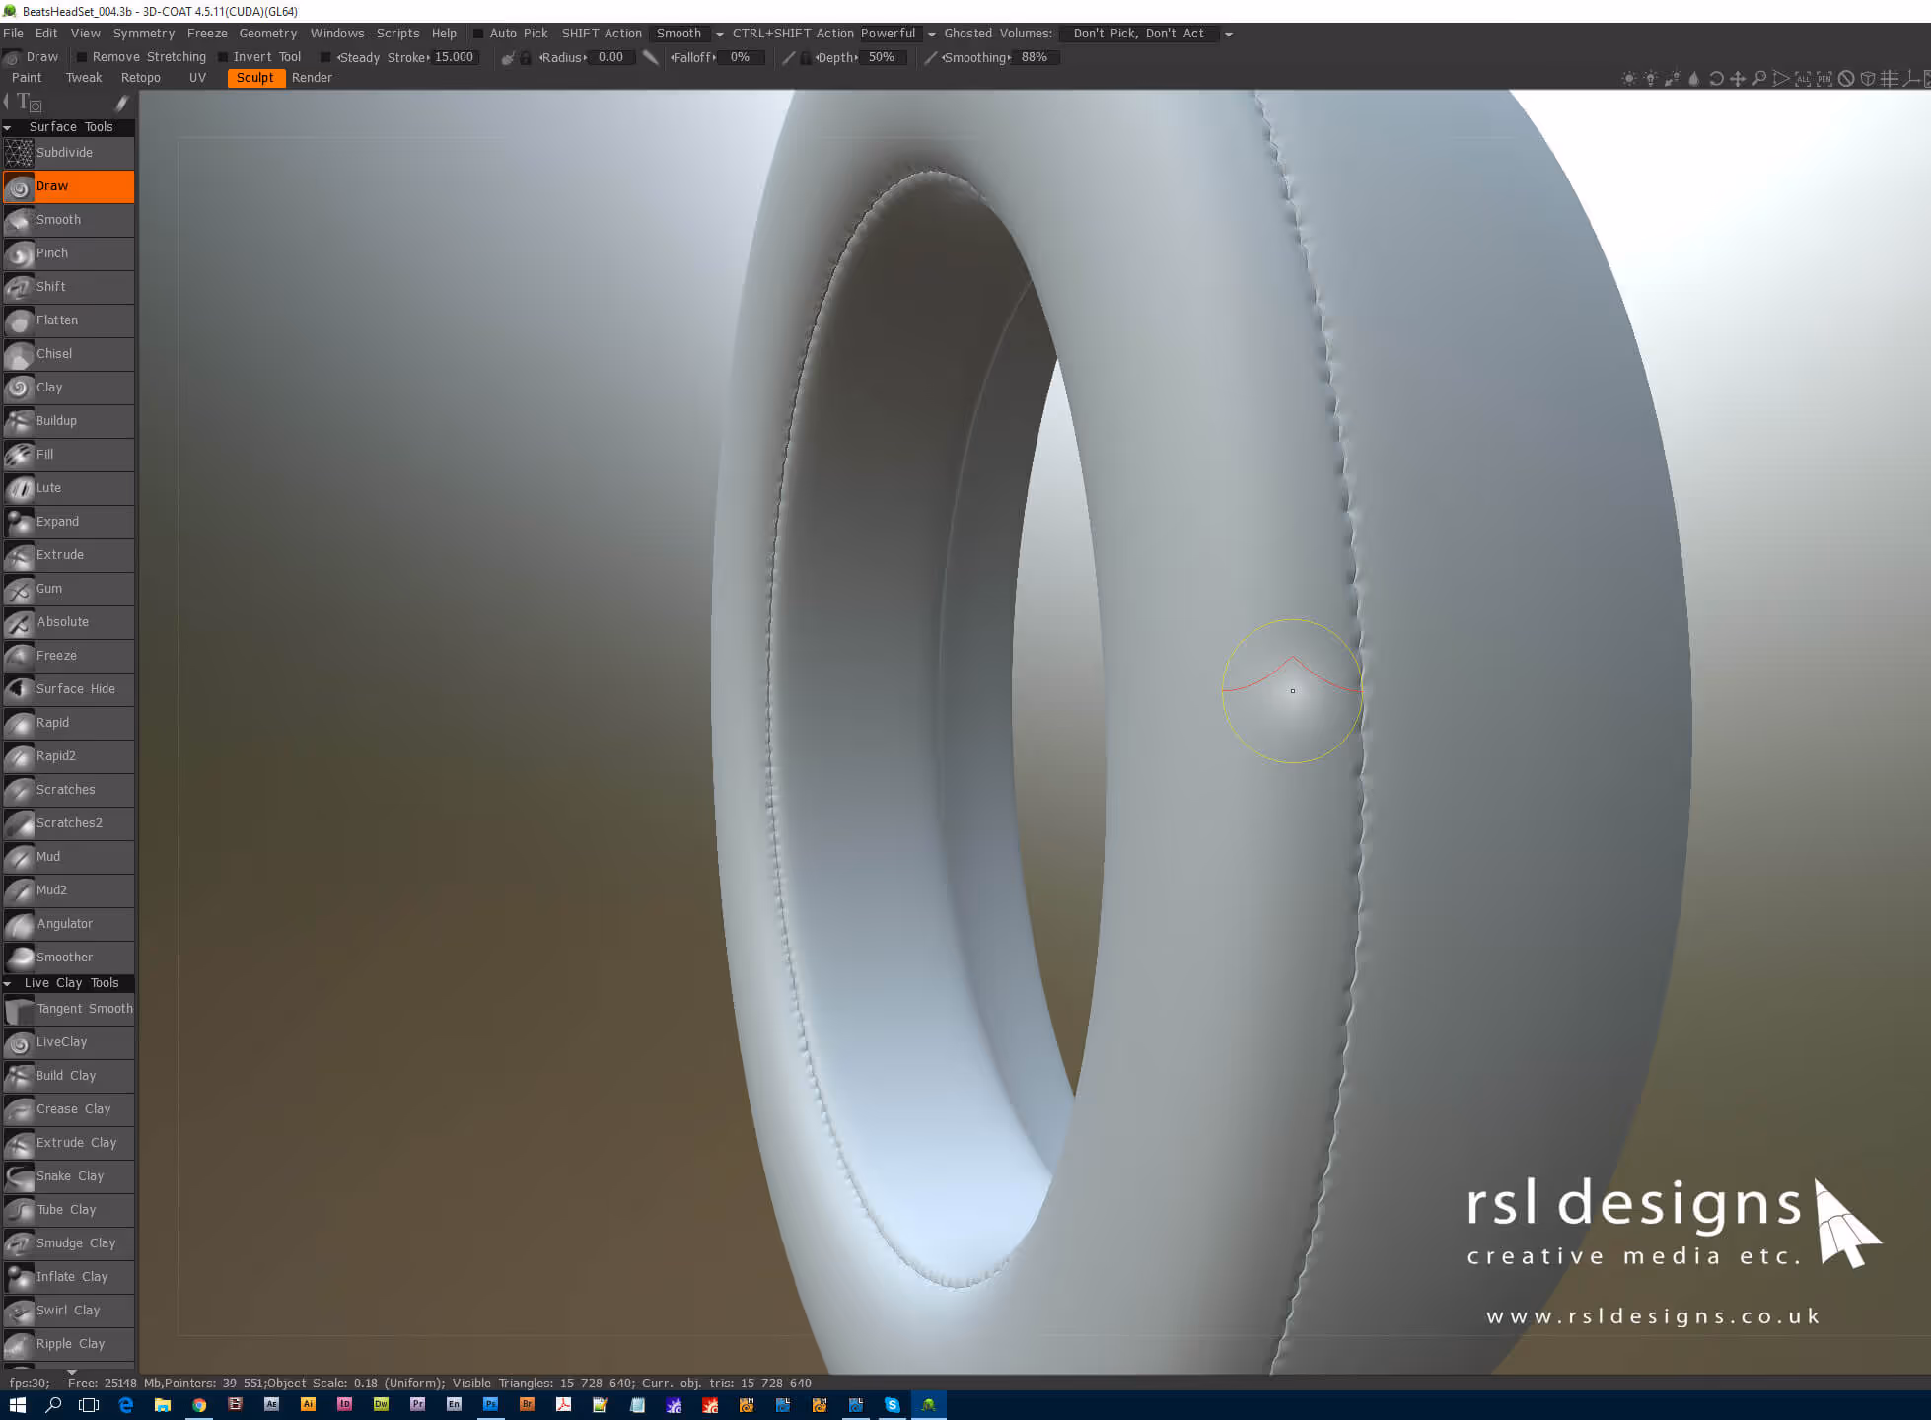Open Ghosted Volumes dropdown
The width and height of the screenshot is (1931, 1420).
click(x=1228, y=35)
